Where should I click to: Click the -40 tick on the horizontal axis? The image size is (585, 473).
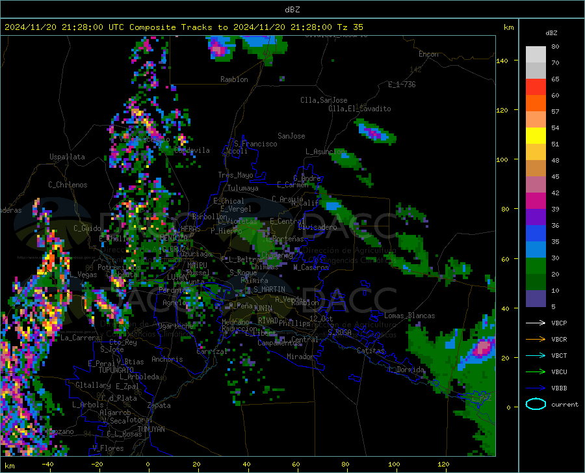pyautogui.click(x=47, y=465)
